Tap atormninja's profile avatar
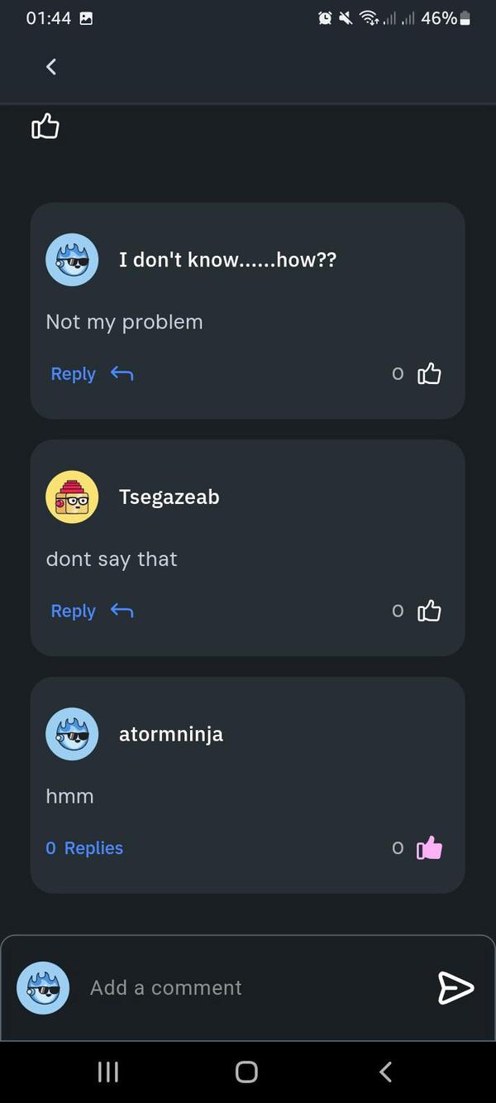 coord(72,734)
